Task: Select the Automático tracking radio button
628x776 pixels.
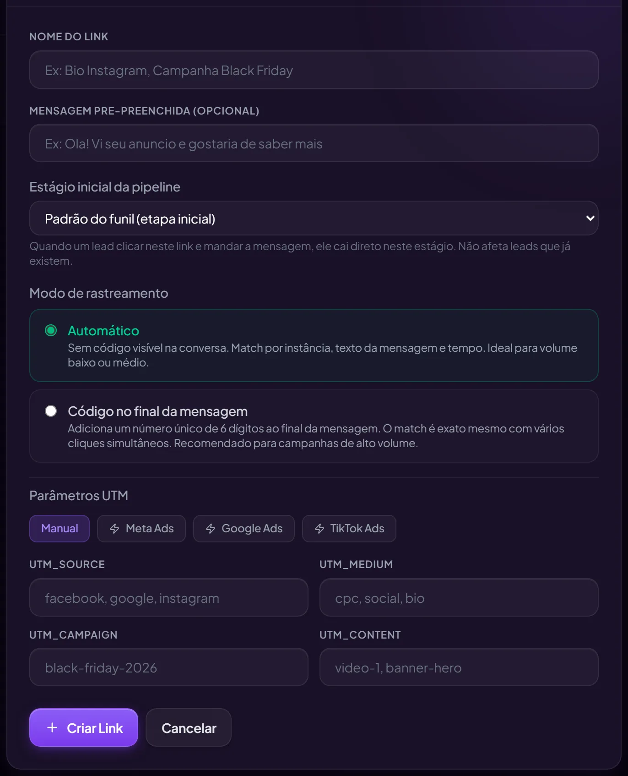Action: (51, 330)
